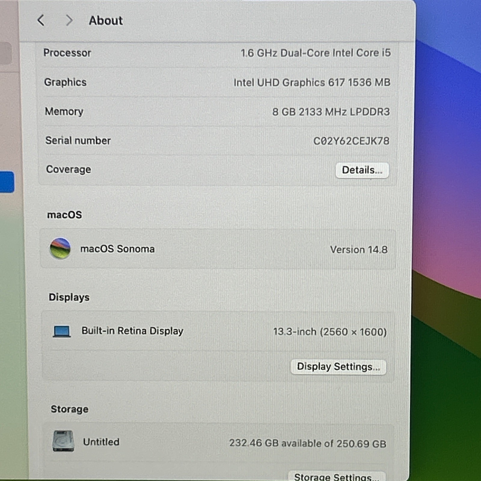Click the macOS section heading
Viewport: 481px width, 481px height.
(x=64, y=215)
